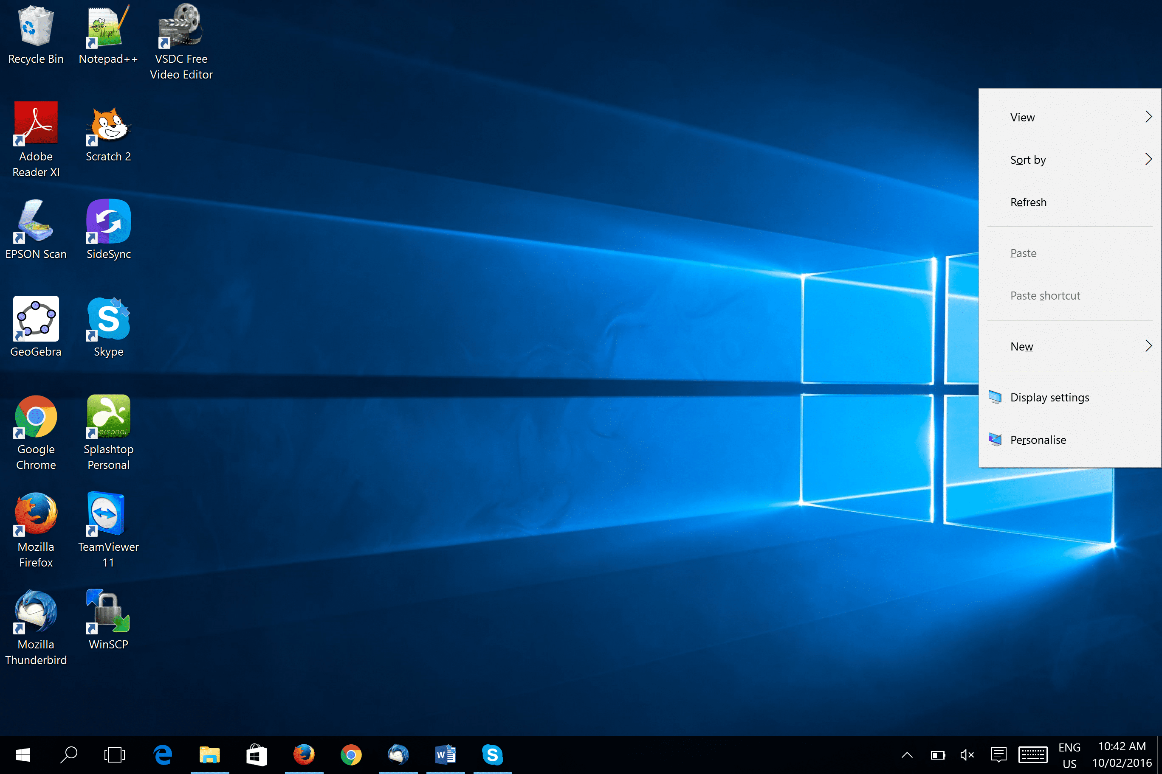This screenshot has width=1162, height=774.
Task: Open the touch keyboard from tray
Action: (x=1032, y=755)
